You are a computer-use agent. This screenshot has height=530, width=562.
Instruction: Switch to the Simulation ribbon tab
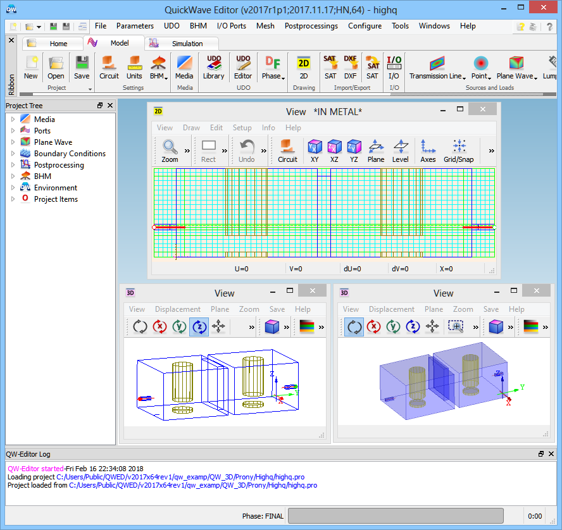pyautogui.click(x=187, y=44)
